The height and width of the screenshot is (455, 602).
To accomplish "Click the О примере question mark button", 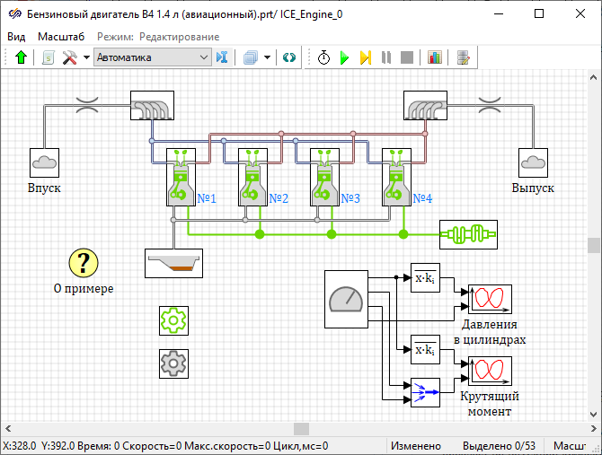I will 84,263.
